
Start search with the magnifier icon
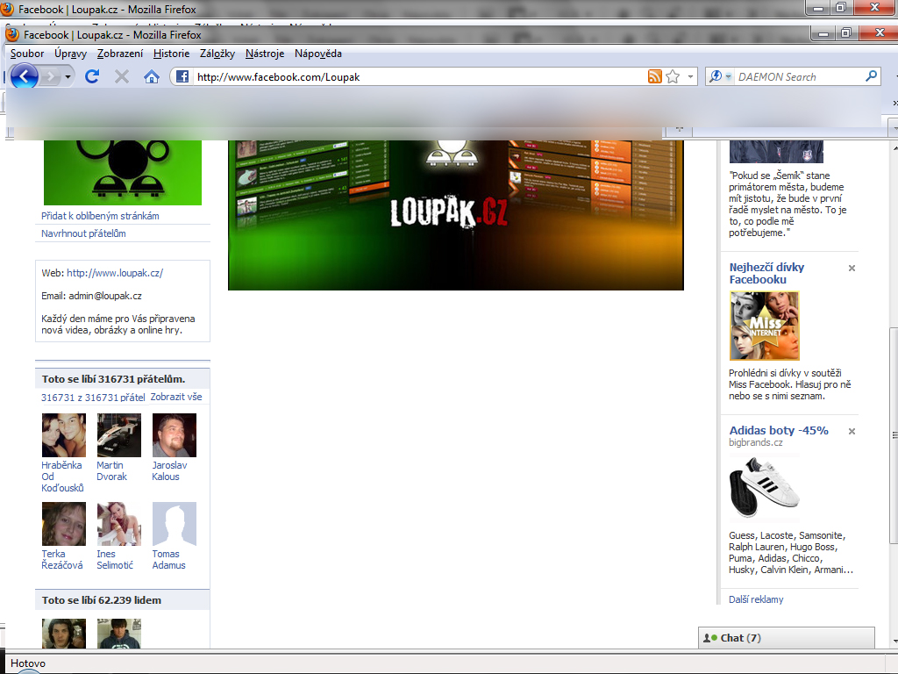pos(871,75)
